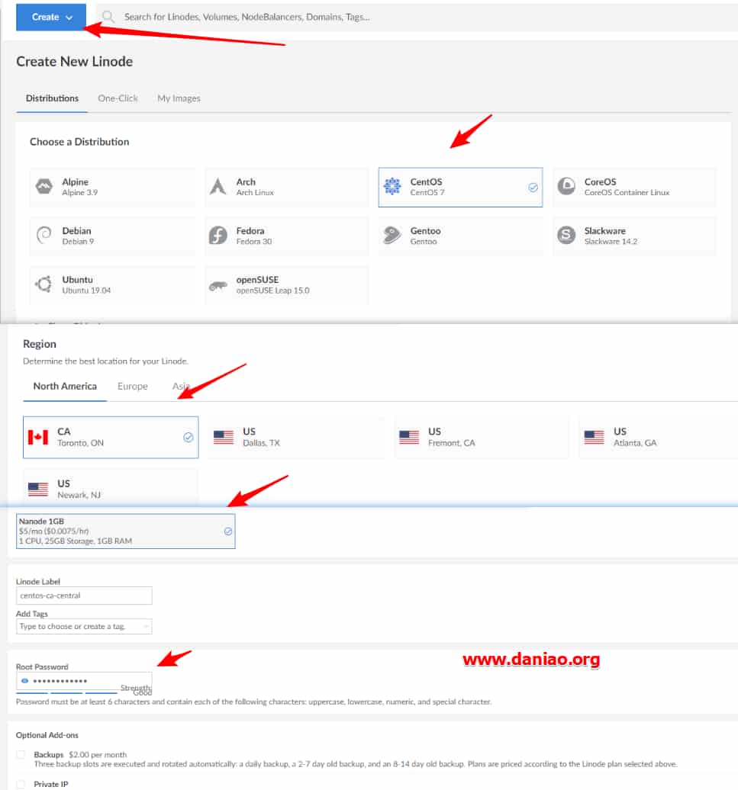Toggle the Nanode 1GB selected checkmark

coord(228,531)
